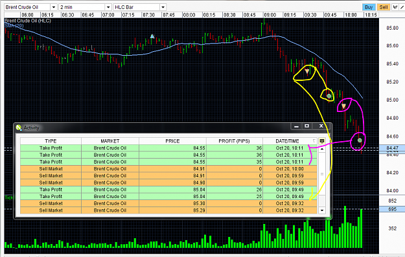
Task: Click the blue triangle marker near 07:30
Action: [x=152, y=36]
